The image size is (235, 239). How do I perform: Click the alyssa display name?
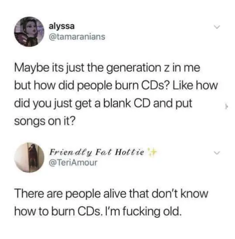pos(62,26)
